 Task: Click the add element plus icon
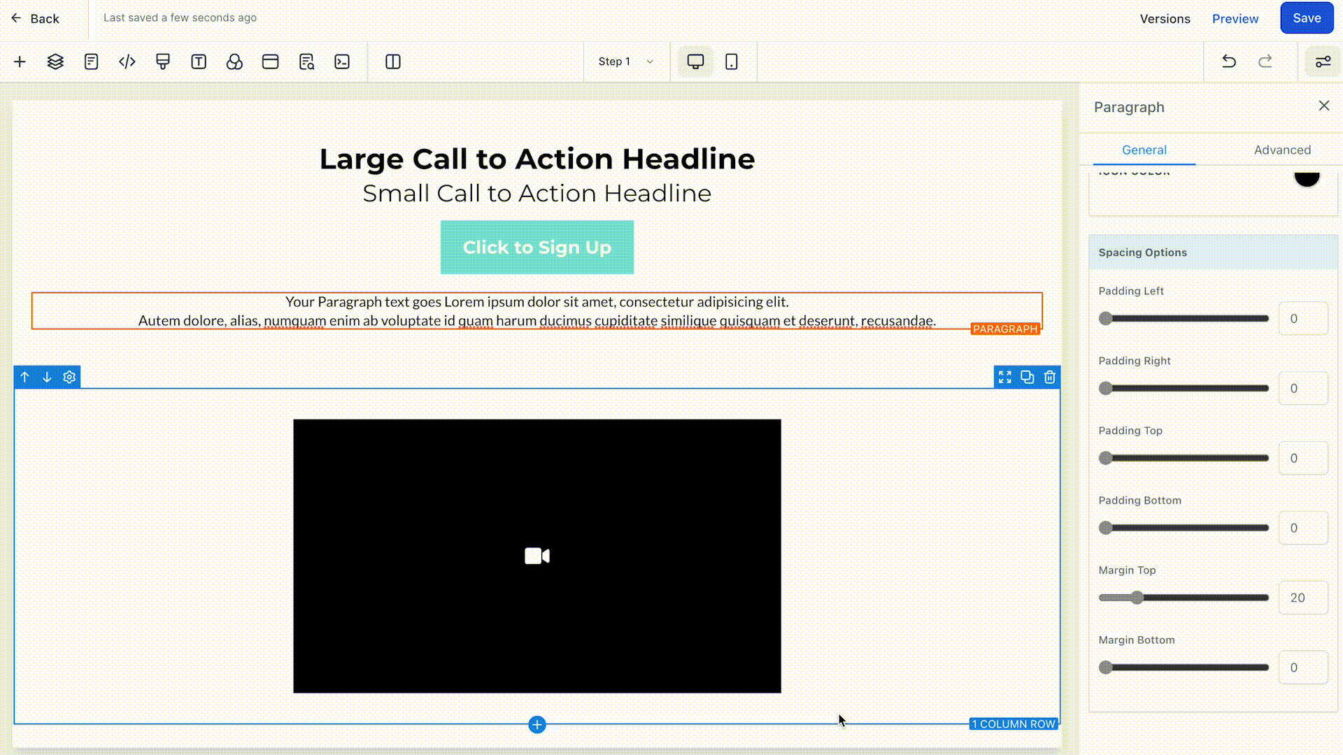pyautogui.click(x=20, y=62)
